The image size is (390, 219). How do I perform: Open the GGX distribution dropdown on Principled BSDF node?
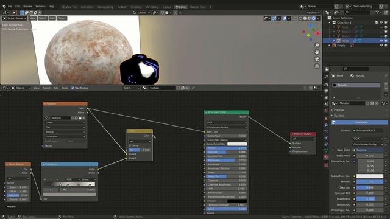coord(226,122)
